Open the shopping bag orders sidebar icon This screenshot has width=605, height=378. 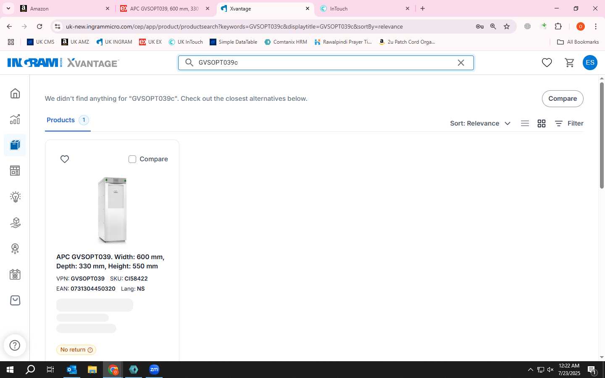15,300
